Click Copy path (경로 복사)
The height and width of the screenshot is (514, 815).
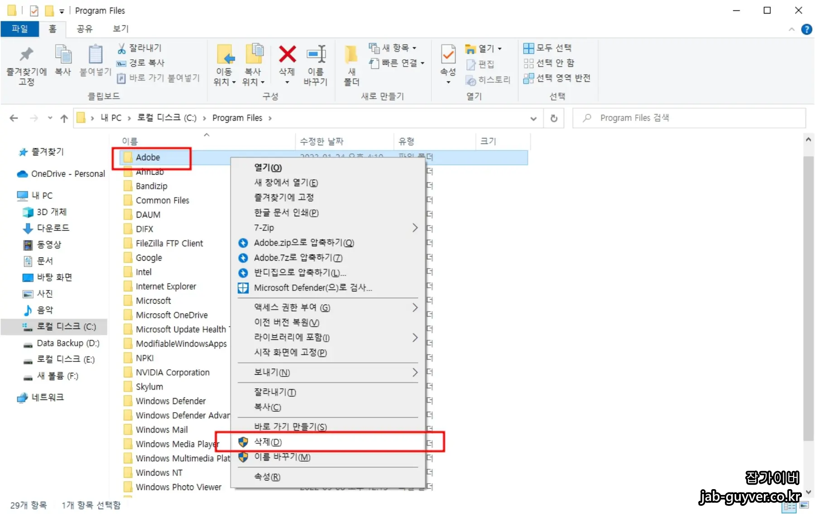tap(140, 63)
